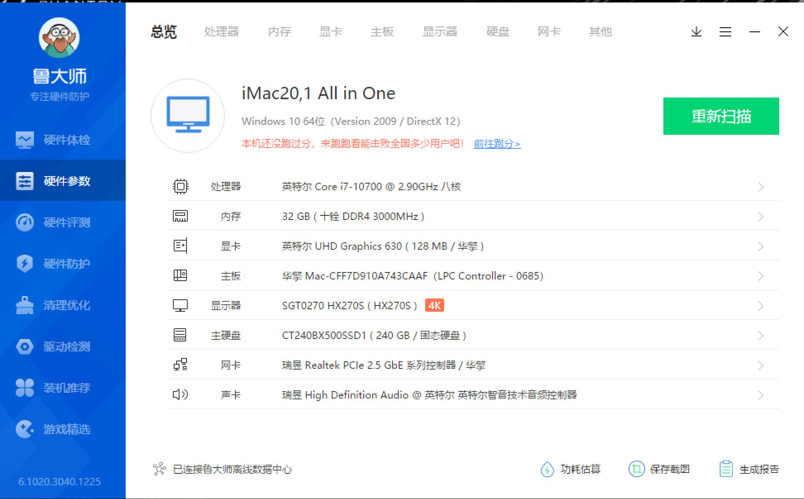Click CT240BX500SSD1 disk text
804x499 pixels.
pos(374,335)
